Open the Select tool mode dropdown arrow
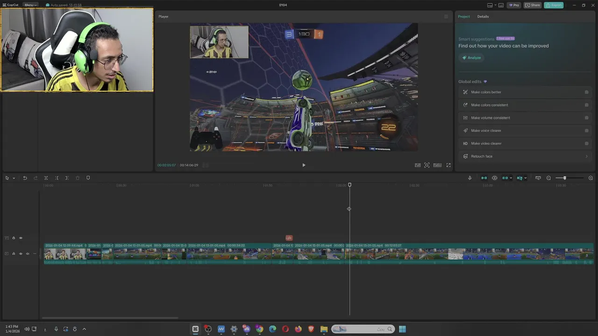 [x=14, y=178]
